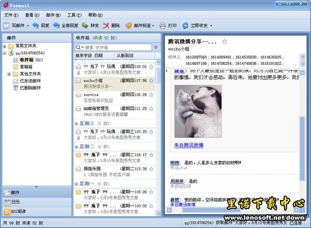Open the service 百密私标识验证 email

coord(115,98)
